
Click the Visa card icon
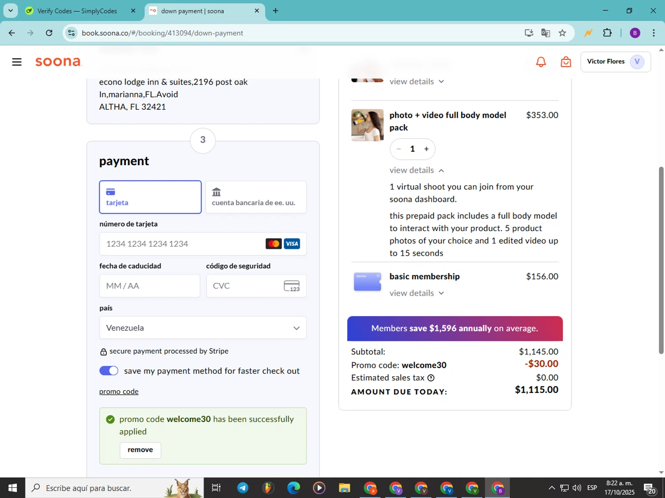292,244
